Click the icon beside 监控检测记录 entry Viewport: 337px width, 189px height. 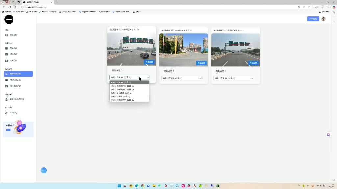(x=7, y=86)
